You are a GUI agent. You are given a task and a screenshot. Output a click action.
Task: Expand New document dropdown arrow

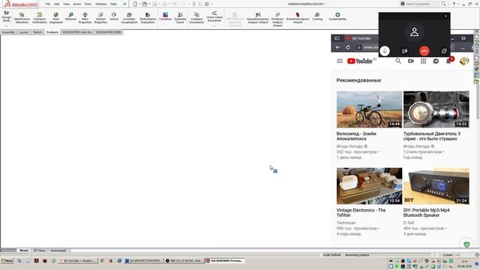[139, 4]
